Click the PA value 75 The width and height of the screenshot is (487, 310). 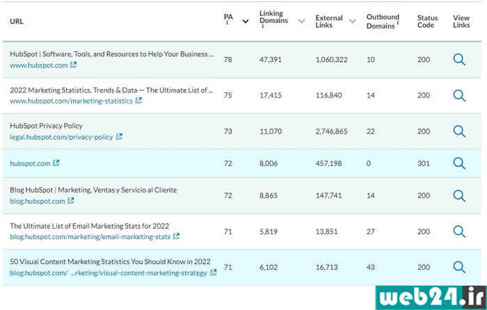pos(228,95)
